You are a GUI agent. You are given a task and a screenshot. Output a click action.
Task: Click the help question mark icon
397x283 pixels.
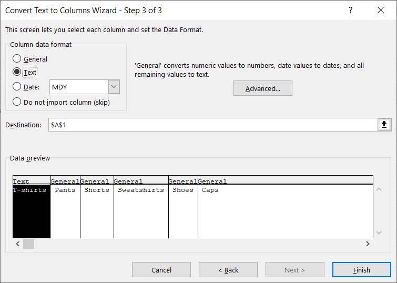[x=351, y=10]
